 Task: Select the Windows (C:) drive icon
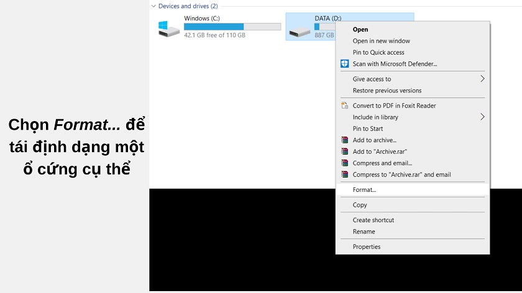pyautogui.click(x=169, y=29)
